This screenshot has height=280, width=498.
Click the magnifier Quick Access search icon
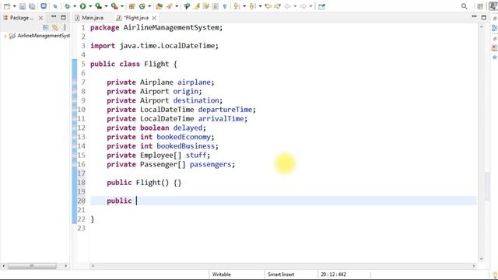tap(464, 6)
